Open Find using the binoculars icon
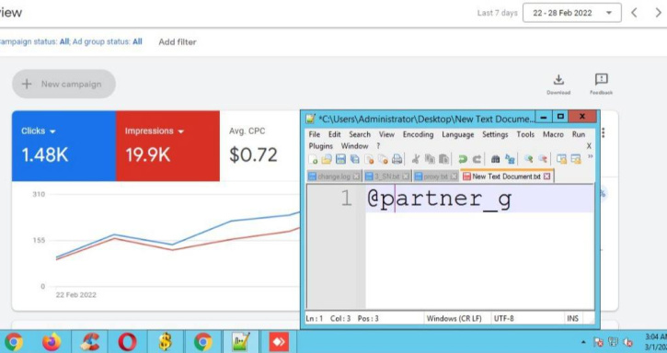Screen dimensions: 667x353 tap(495, 159)
